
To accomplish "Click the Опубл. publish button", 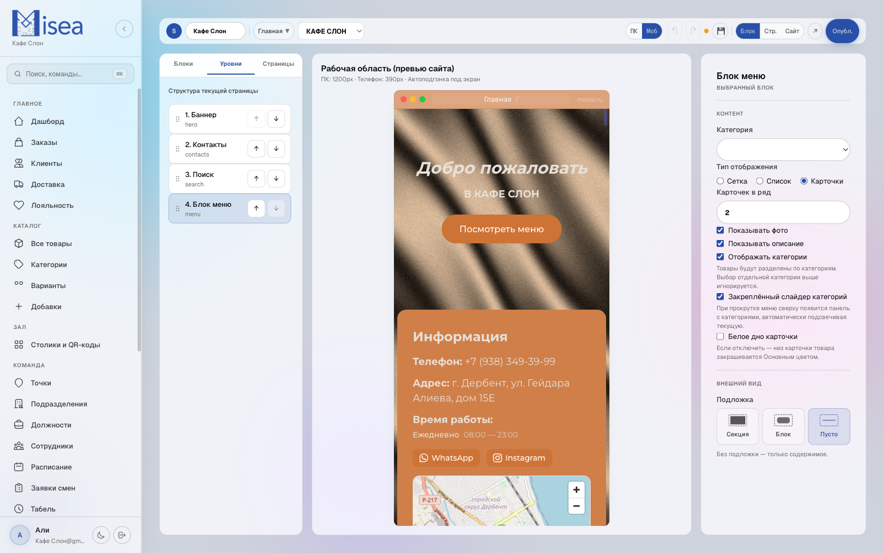I will coord(841,31).
